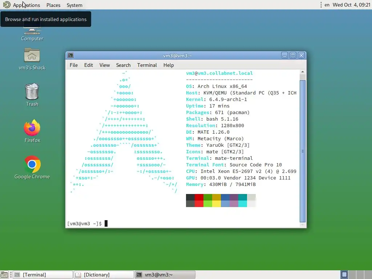
Task: Click the terminal window menu icon in titlebar
Action: 70,55
